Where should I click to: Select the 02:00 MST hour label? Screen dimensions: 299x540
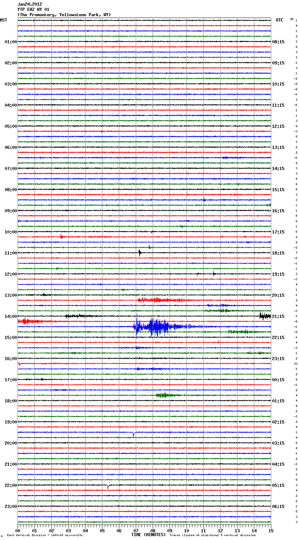pos(11,63)
